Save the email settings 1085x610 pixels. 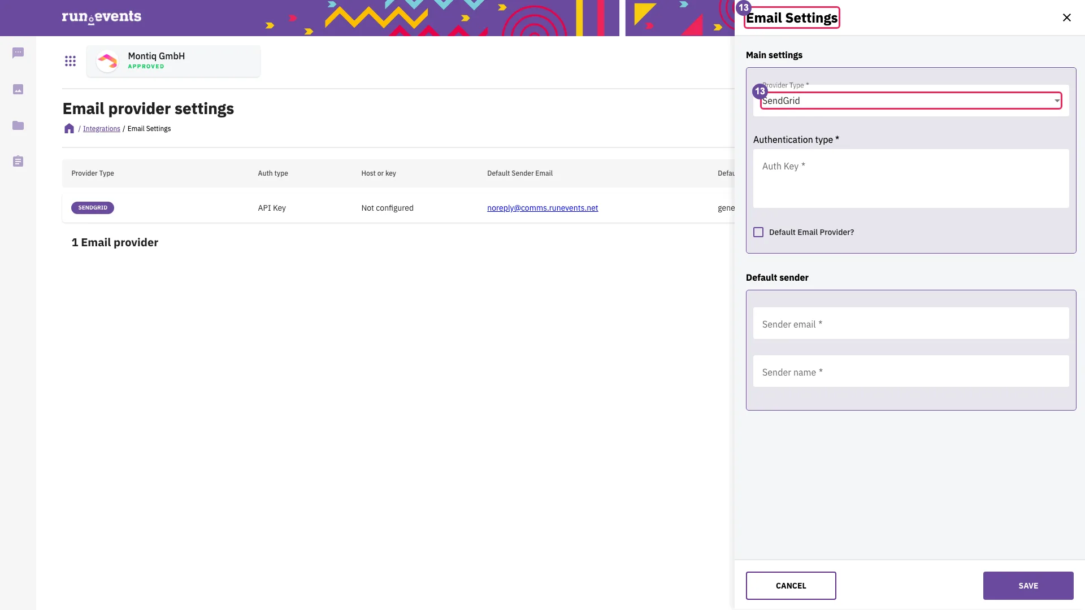point(1028,586)
